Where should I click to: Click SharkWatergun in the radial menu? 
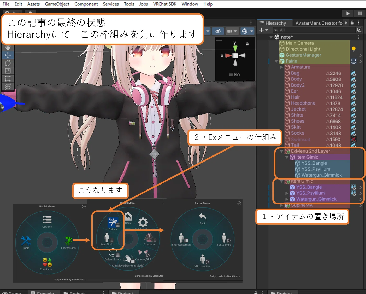[181, 240]
